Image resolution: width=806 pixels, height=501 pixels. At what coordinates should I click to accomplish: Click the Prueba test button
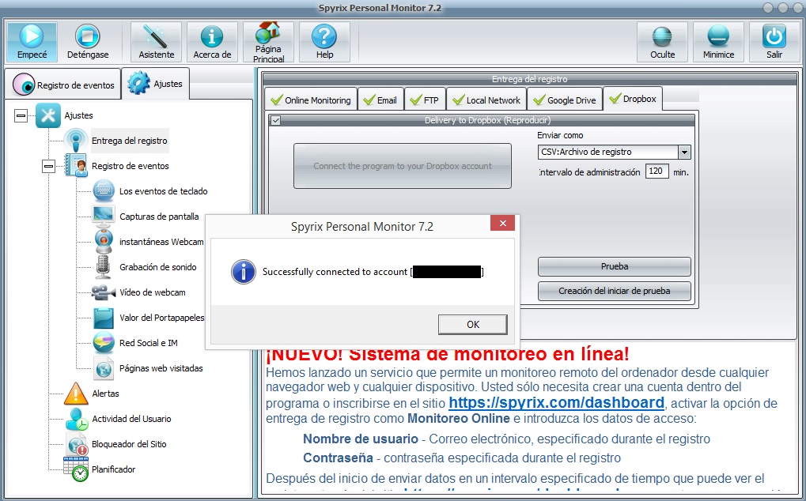(615, 266)
